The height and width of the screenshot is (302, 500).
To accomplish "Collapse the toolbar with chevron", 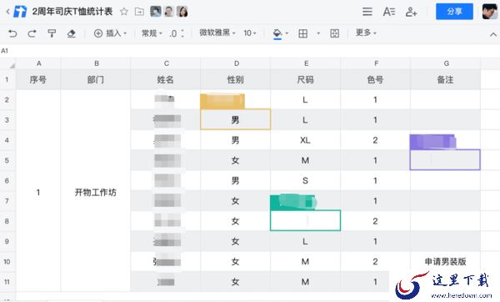I will coord(493,34).
